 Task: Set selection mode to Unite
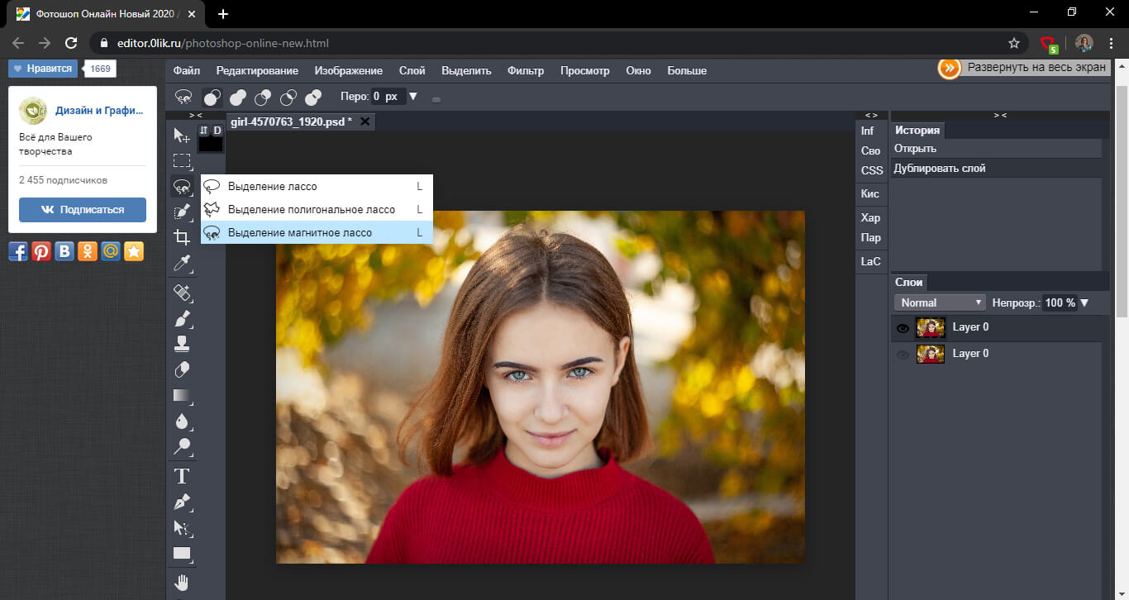(238, 98)
